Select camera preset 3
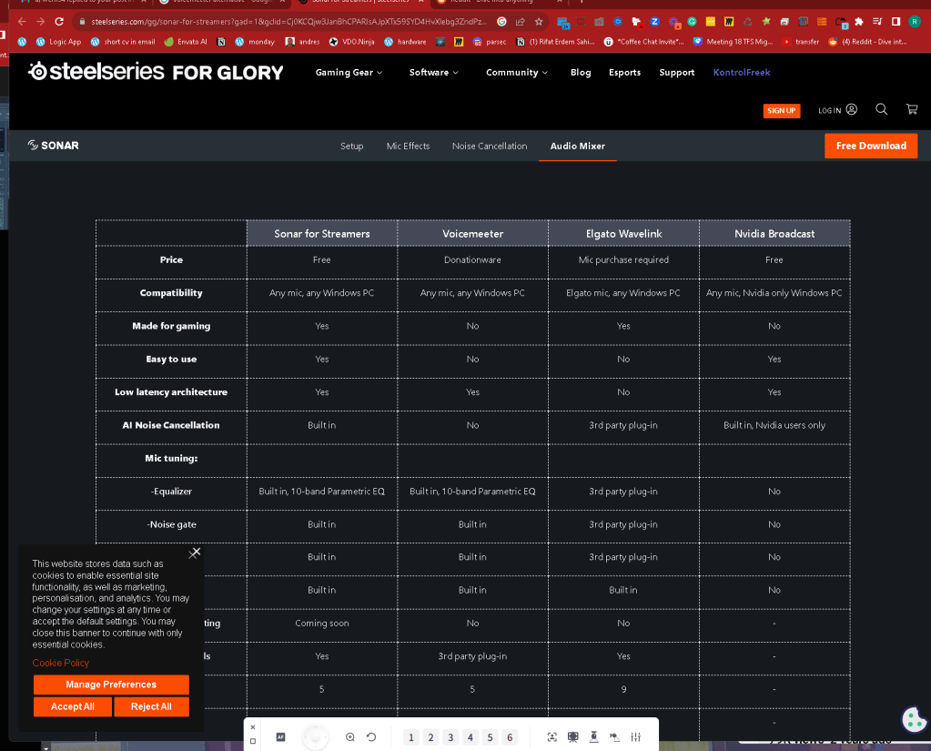This screenshot has width=931, height=751. pos(450,737)
